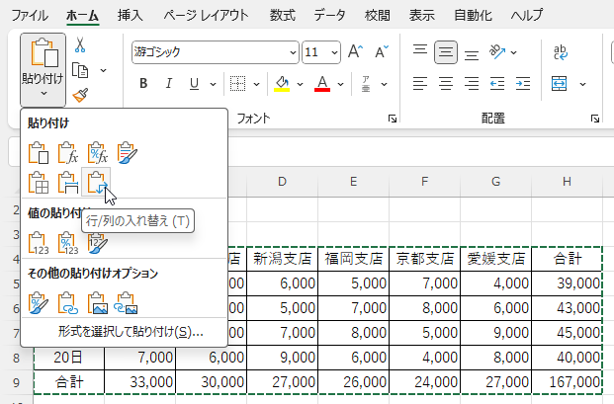Select the Paste Formulas icon
614x404 pixels.
click(x=67, y=153)
